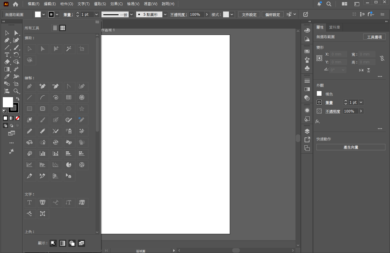
Task: Open the Layers panel from the dock
Action: point(307,131)
